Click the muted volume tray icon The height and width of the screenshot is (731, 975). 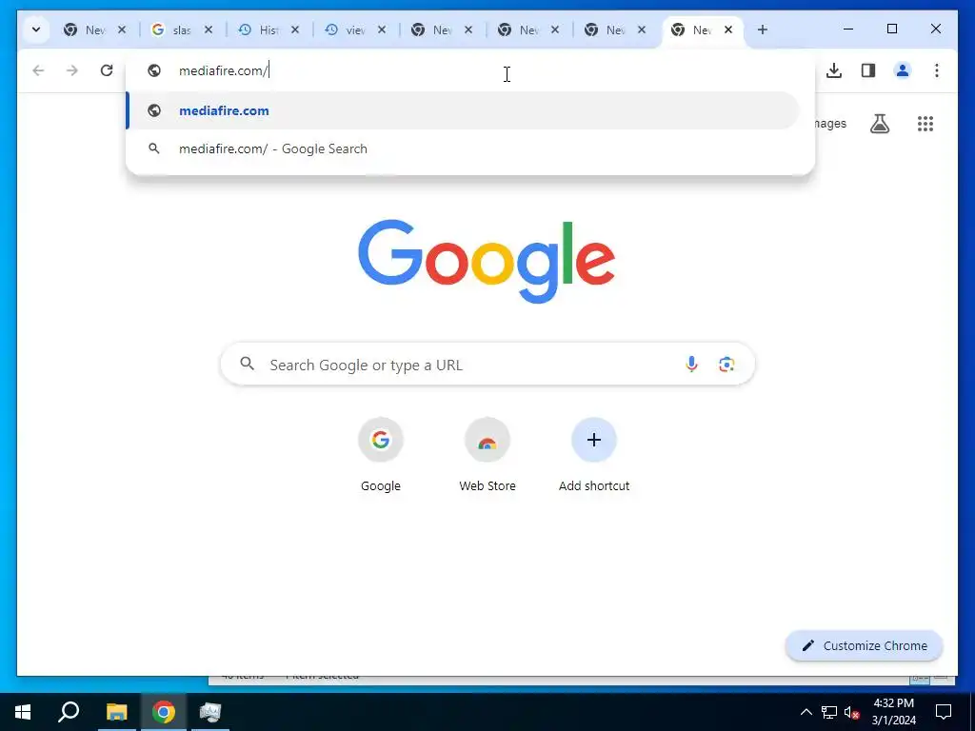click(x=851, y=712)
